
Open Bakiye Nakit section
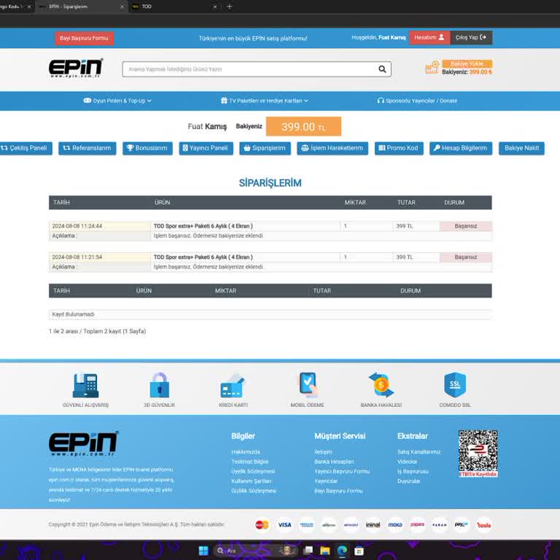(521, 148)
